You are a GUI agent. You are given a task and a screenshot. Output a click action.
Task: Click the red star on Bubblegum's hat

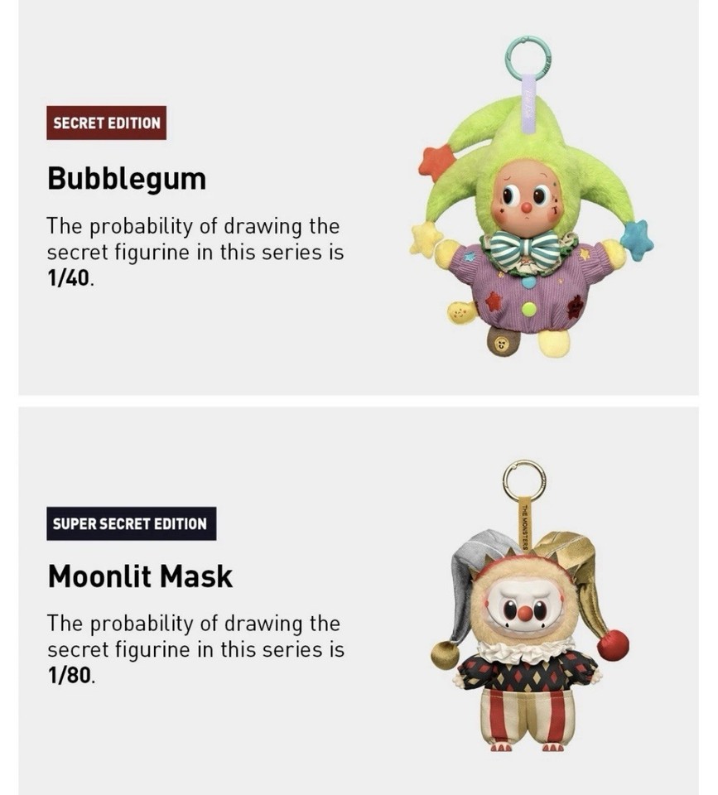pos(436,161)
